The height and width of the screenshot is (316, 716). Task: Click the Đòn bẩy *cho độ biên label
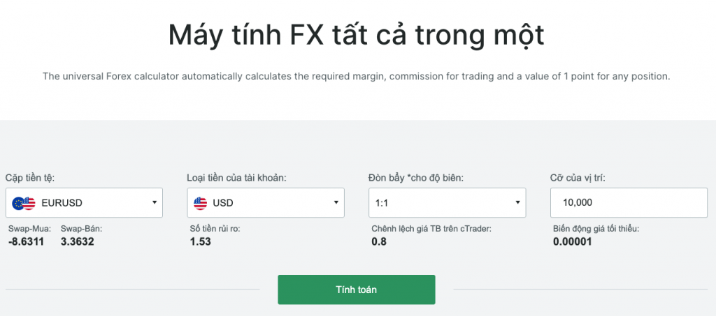[416, 178]
